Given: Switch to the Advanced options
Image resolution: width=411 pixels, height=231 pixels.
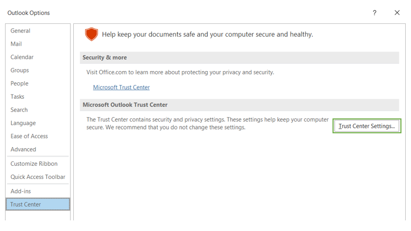Looking at the screenshot, I should coord(23,150).
